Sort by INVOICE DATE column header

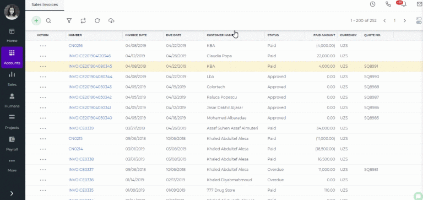136,35
